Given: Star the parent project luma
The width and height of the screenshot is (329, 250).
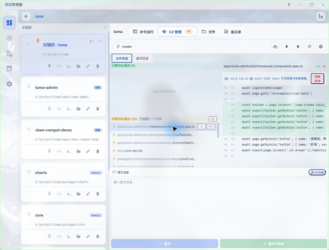Looking at the screenshot, I should 29,44.
